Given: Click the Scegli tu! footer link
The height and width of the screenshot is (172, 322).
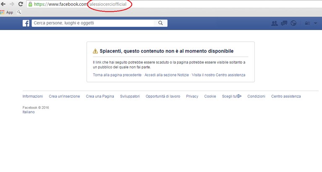Looking at the screenshot, I should [x=230, y=96].
